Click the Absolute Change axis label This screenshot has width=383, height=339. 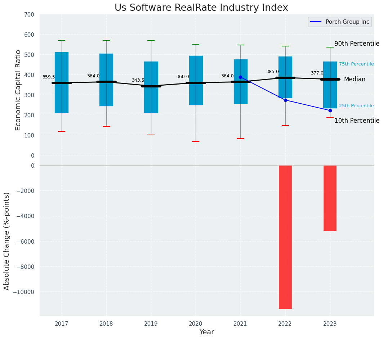[x=6, y=241]
